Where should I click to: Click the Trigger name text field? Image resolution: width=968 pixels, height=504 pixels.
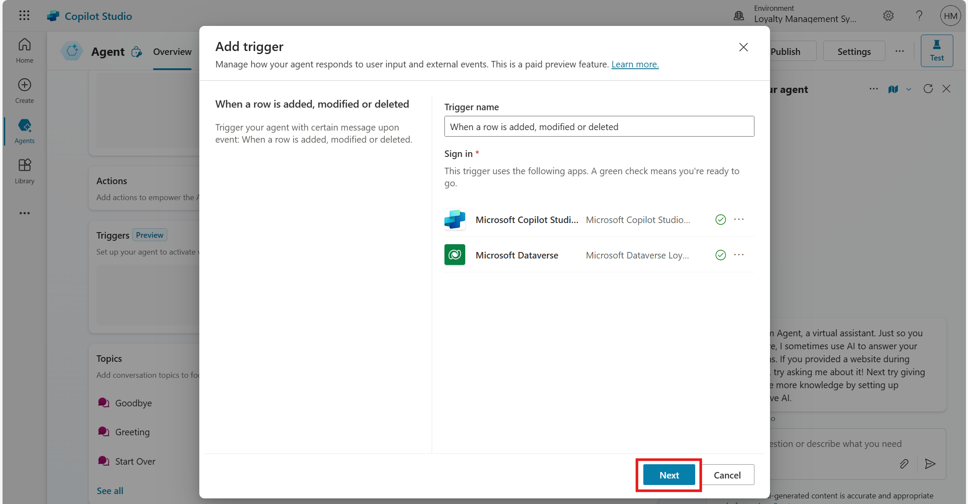(599, 127)
